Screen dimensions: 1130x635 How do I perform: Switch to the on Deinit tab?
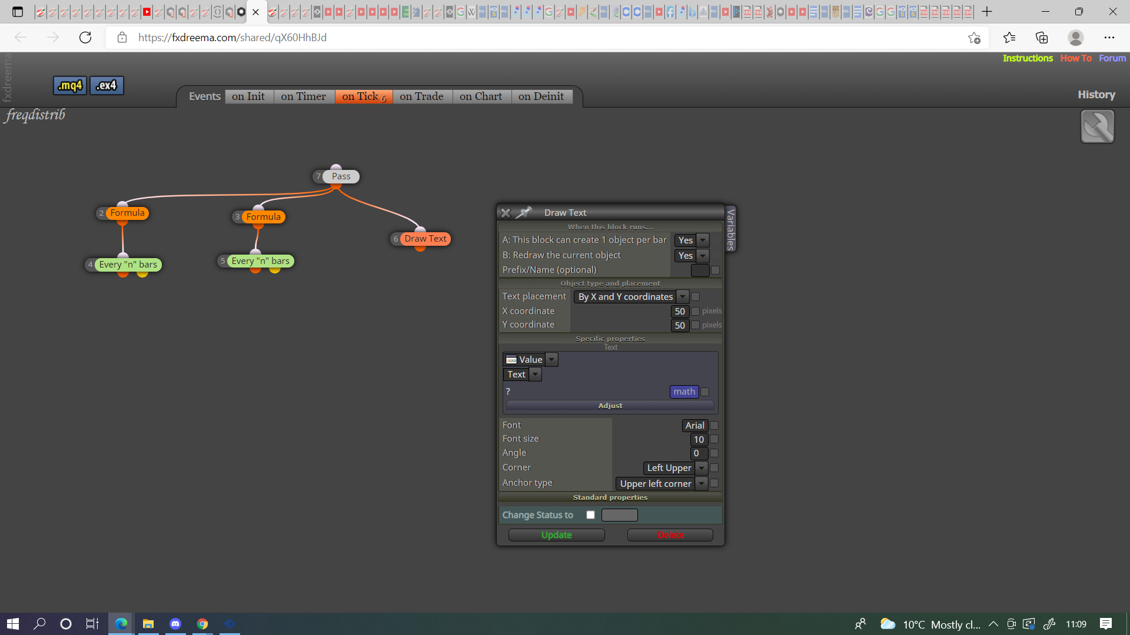pyautogui.click(x=541, y=96)
